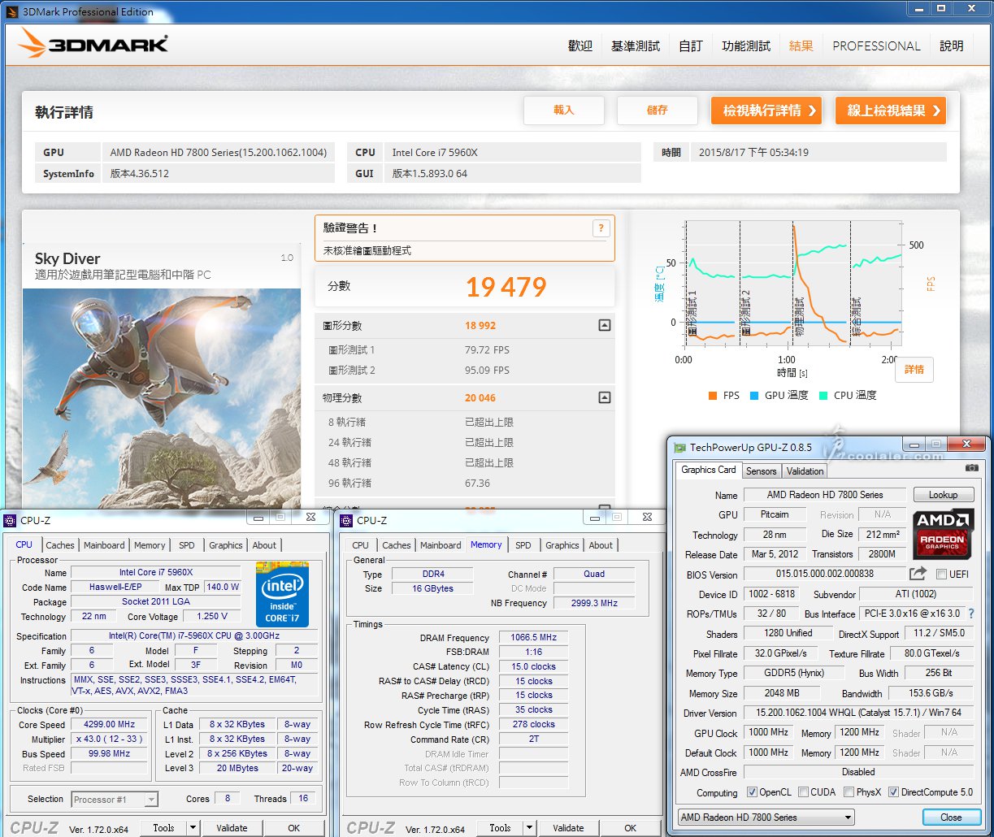The image size is (994, 837).
Task: Open the Mainboard tab in the CPU-Z processor window
Action: [x=104, y=545]
